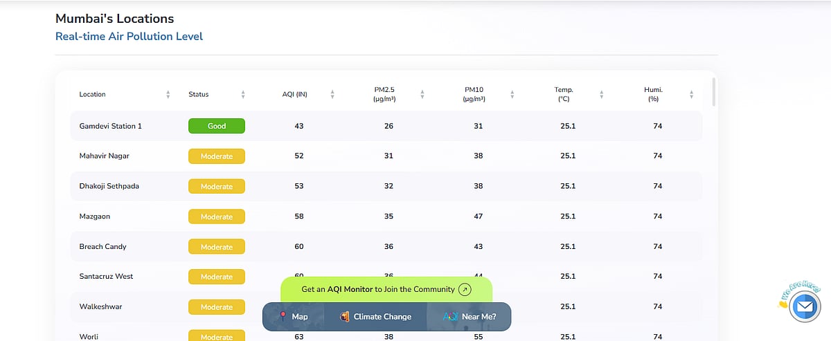Click the arrow icon in AQI Monitor banner
Viewport: 831px width, 341px height.
(465, 289)
